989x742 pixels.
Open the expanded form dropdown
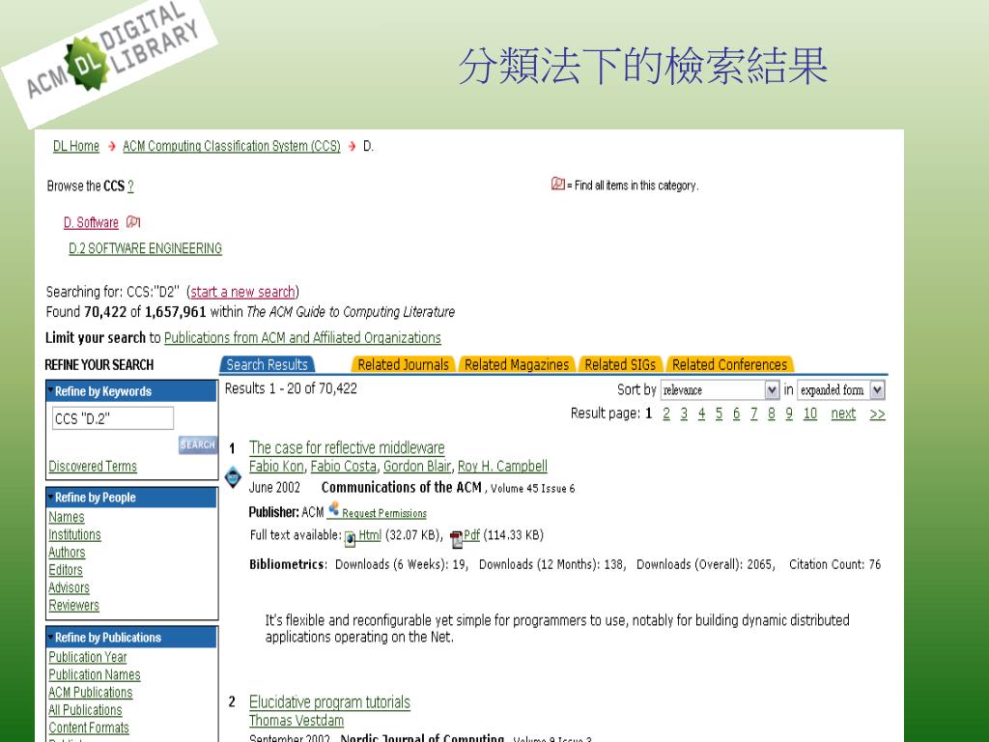(841, 390)
